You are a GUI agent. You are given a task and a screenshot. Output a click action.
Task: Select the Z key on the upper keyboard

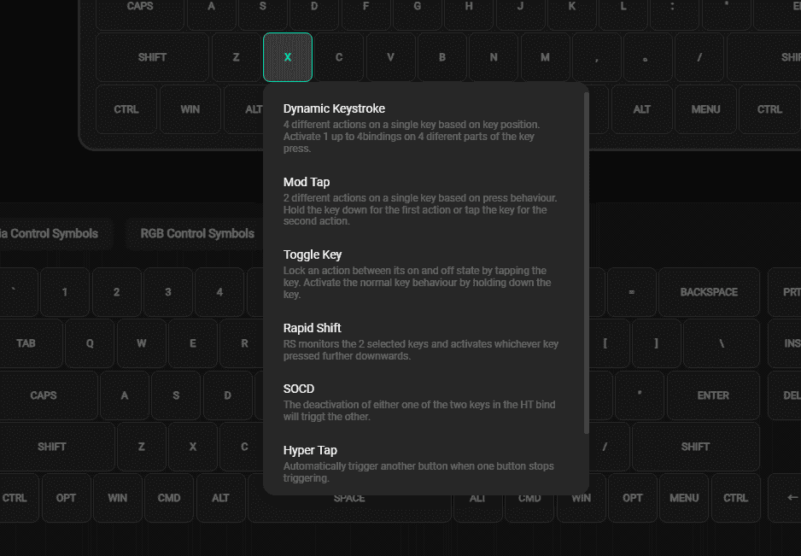point(236,57)
